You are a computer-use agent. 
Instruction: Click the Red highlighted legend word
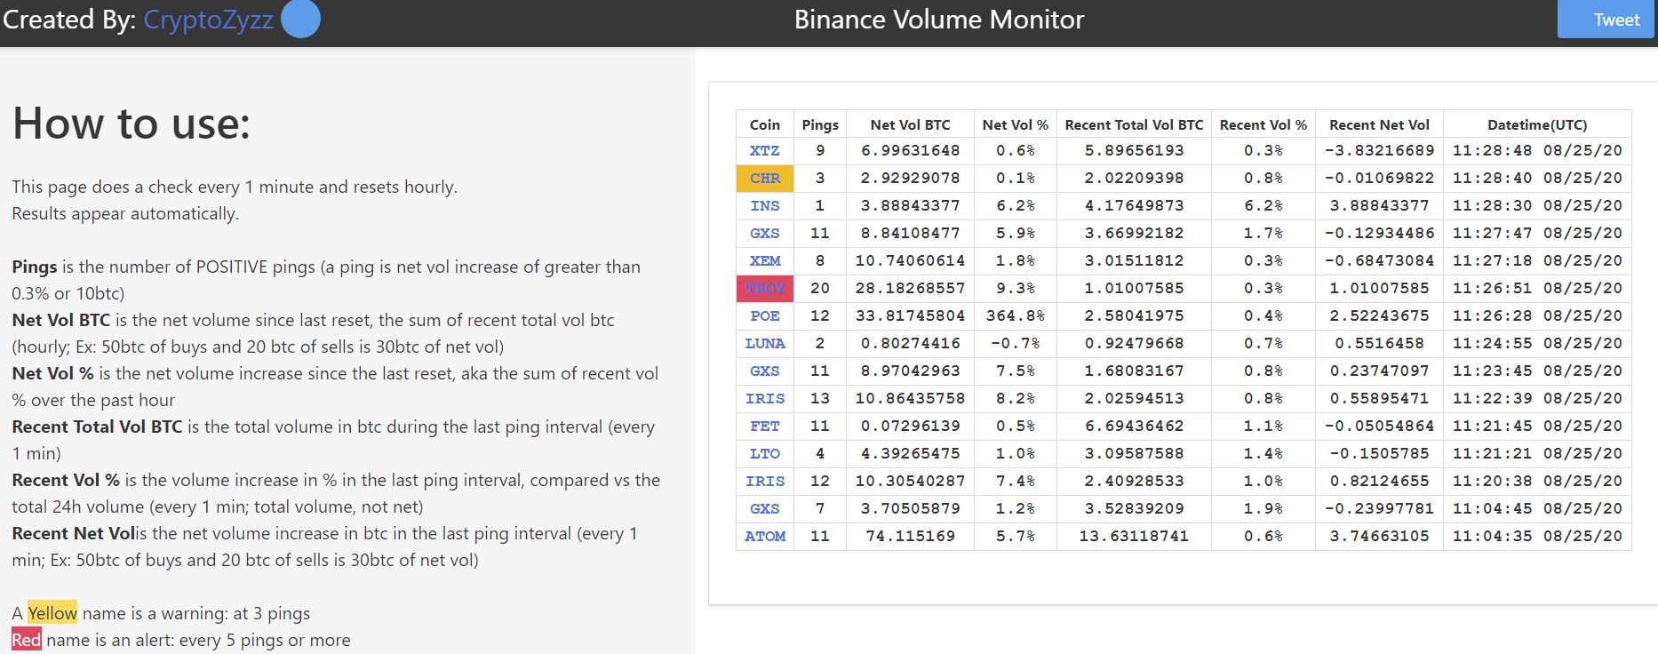click(27, 640)
